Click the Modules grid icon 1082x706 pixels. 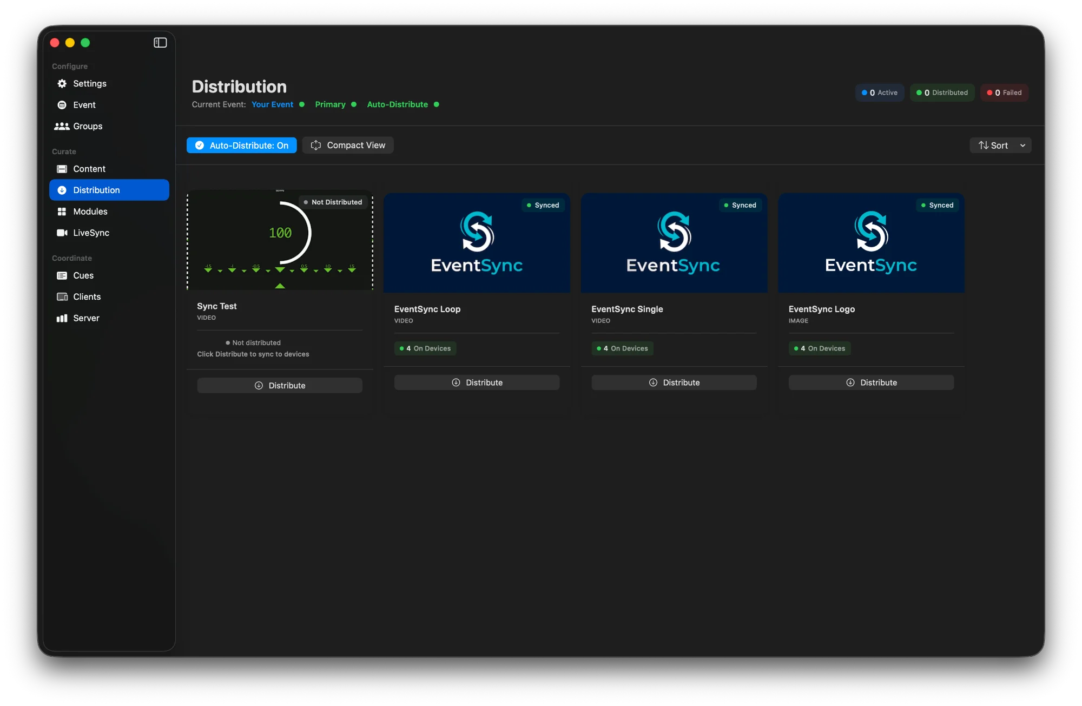(62, 212)
